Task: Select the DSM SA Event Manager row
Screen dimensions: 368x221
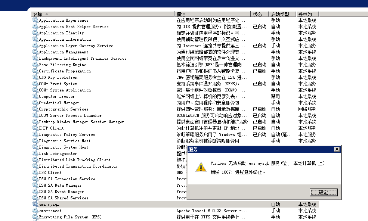Action: pos(109,192)
